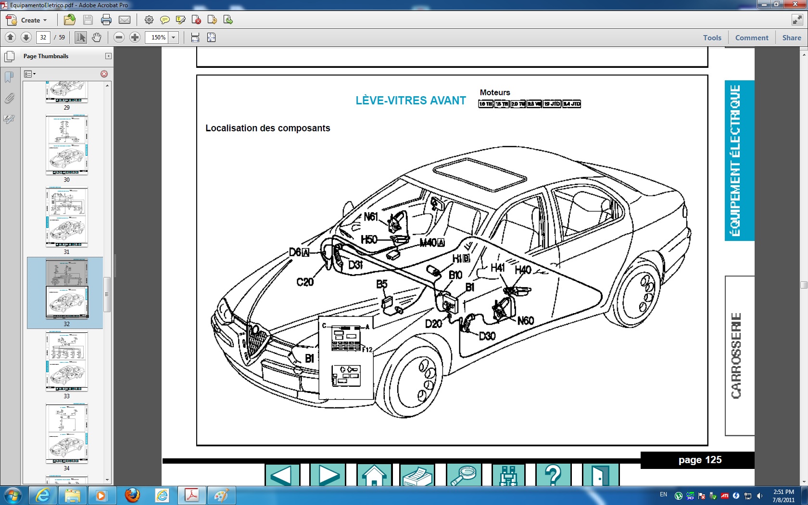Toggle the Attachments panel paperclip
Viewport: 808px width, 505px height.
[9, 99]
